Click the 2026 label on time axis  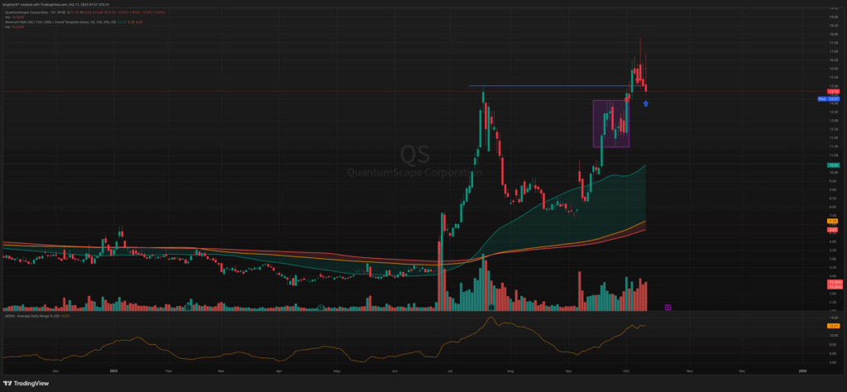(802, 372)
